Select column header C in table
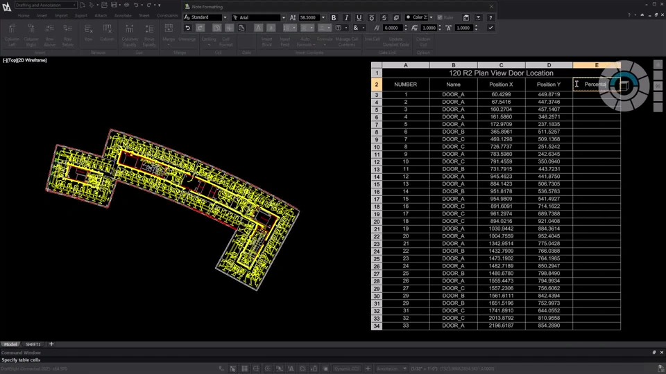Viewport: 666px width, 374px height. point(501,65)
